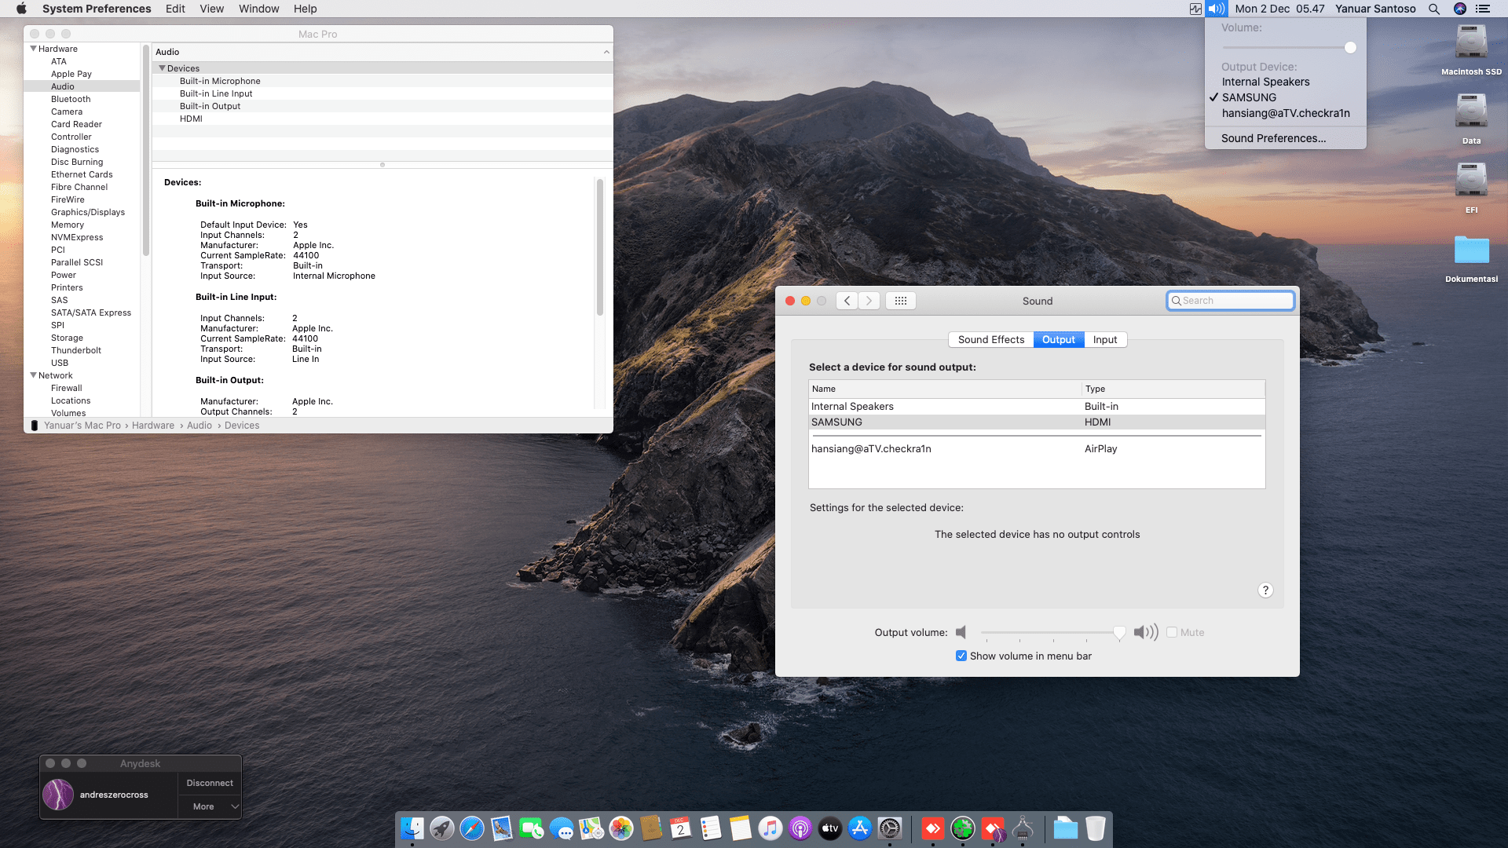Open FaceTime from the Dock
This screenshot has width=1508, height=848.
click(x=532, y=828)
